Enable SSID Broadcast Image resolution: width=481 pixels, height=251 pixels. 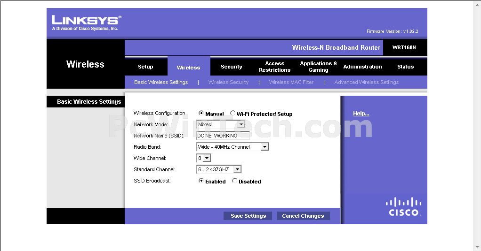[x=201, y=181]
